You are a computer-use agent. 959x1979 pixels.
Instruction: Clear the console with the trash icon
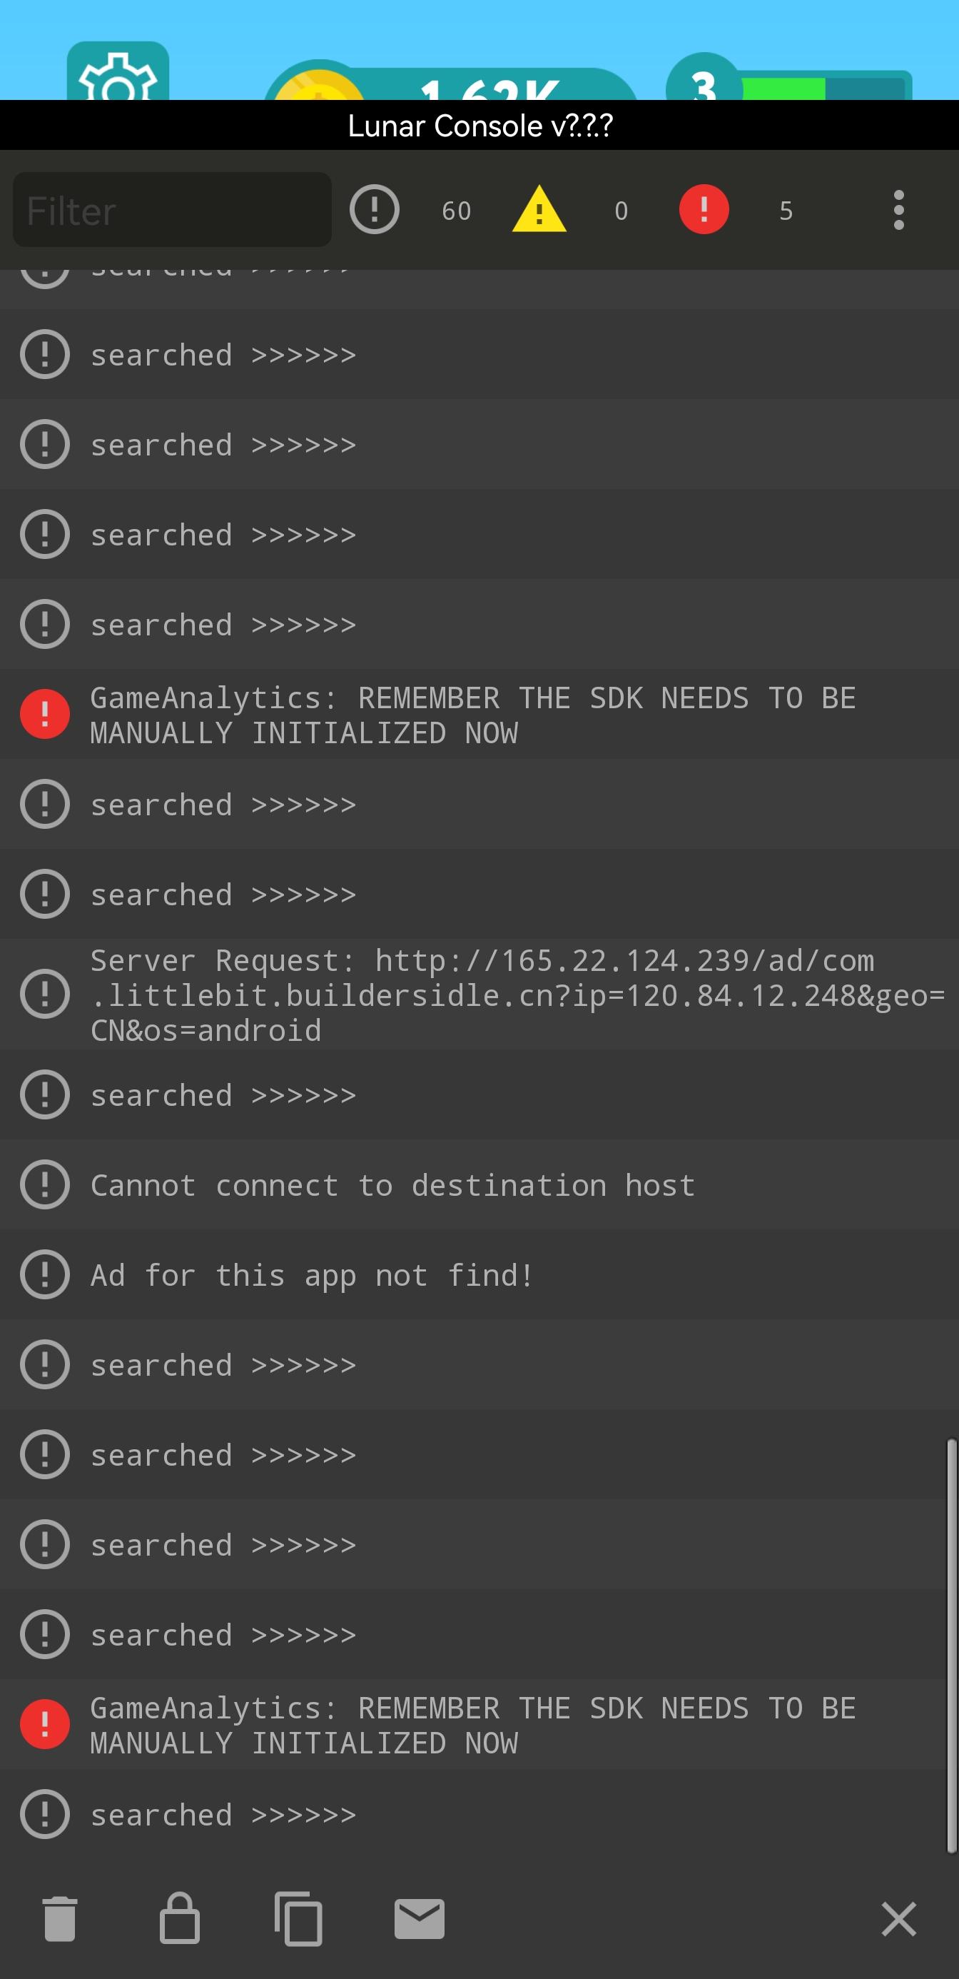tap(60, 1919)
